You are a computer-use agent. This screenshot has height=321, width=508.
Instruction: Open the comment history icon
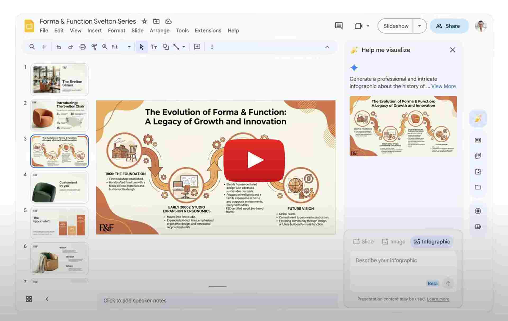[339, 26]
